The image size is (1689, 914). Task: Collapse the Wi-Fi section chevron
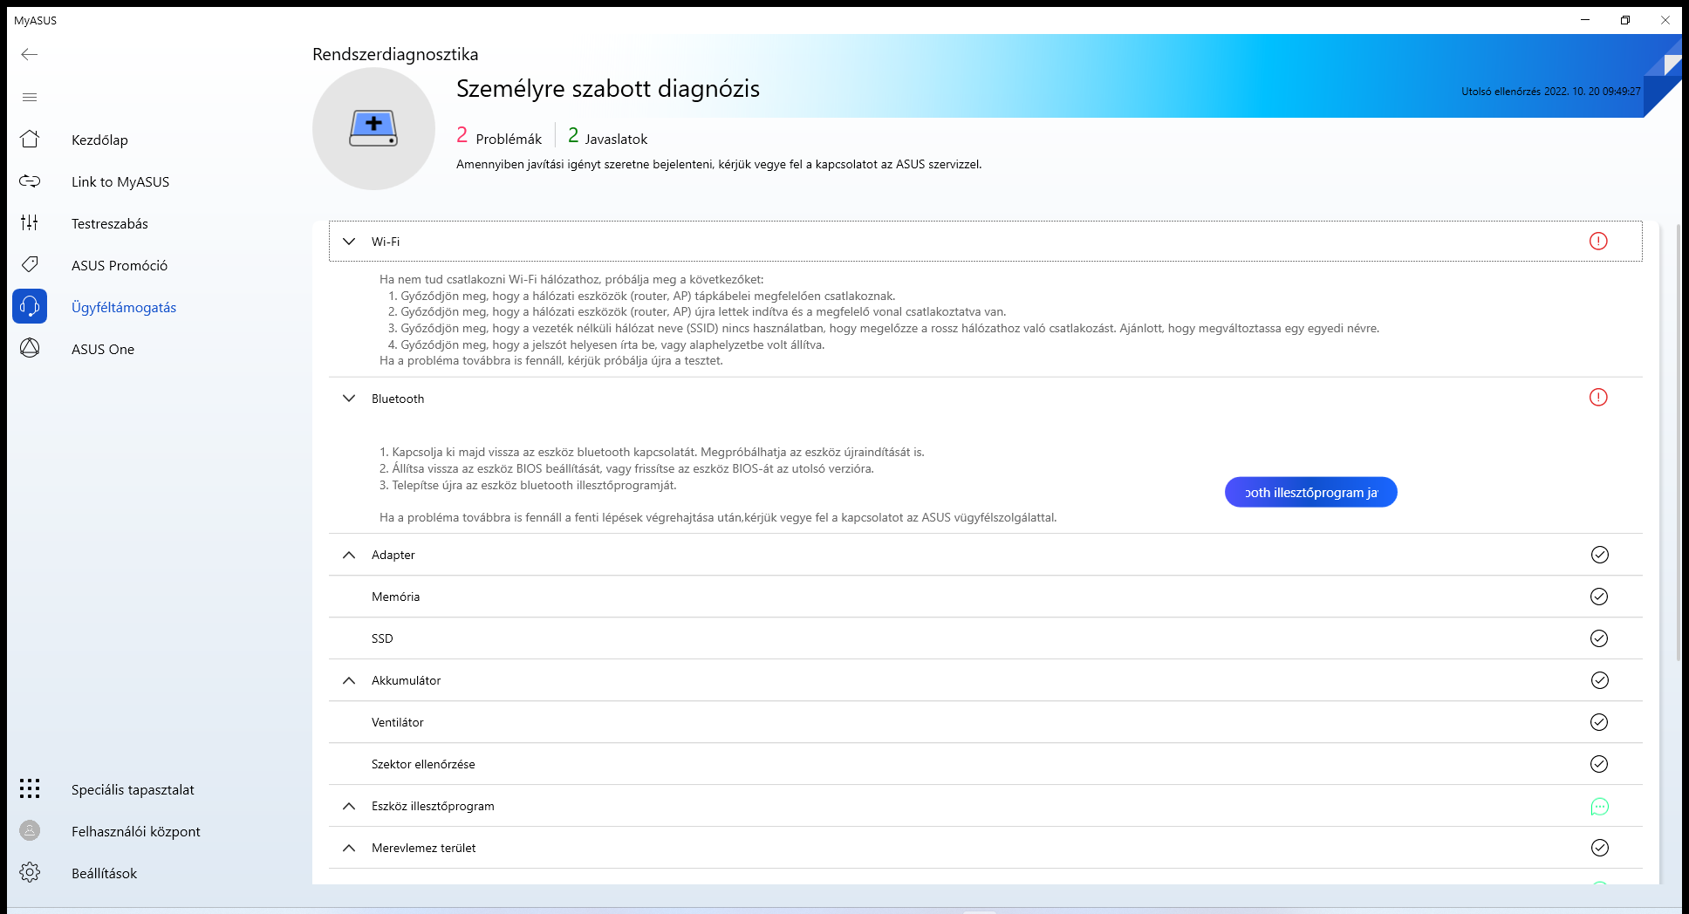(x=349, y=241)
